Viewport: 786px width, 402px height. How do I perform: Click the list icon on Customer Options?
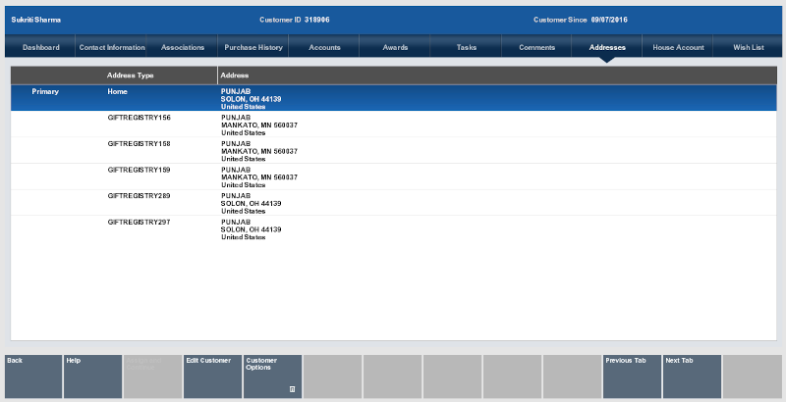[x=292, y=389]
